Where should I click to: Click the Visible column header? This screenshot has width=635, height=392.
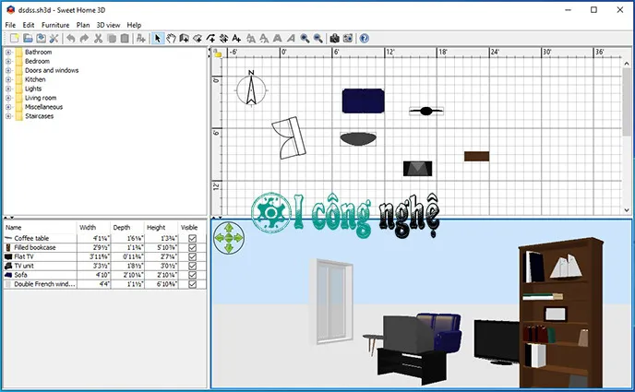click(192, 227)
